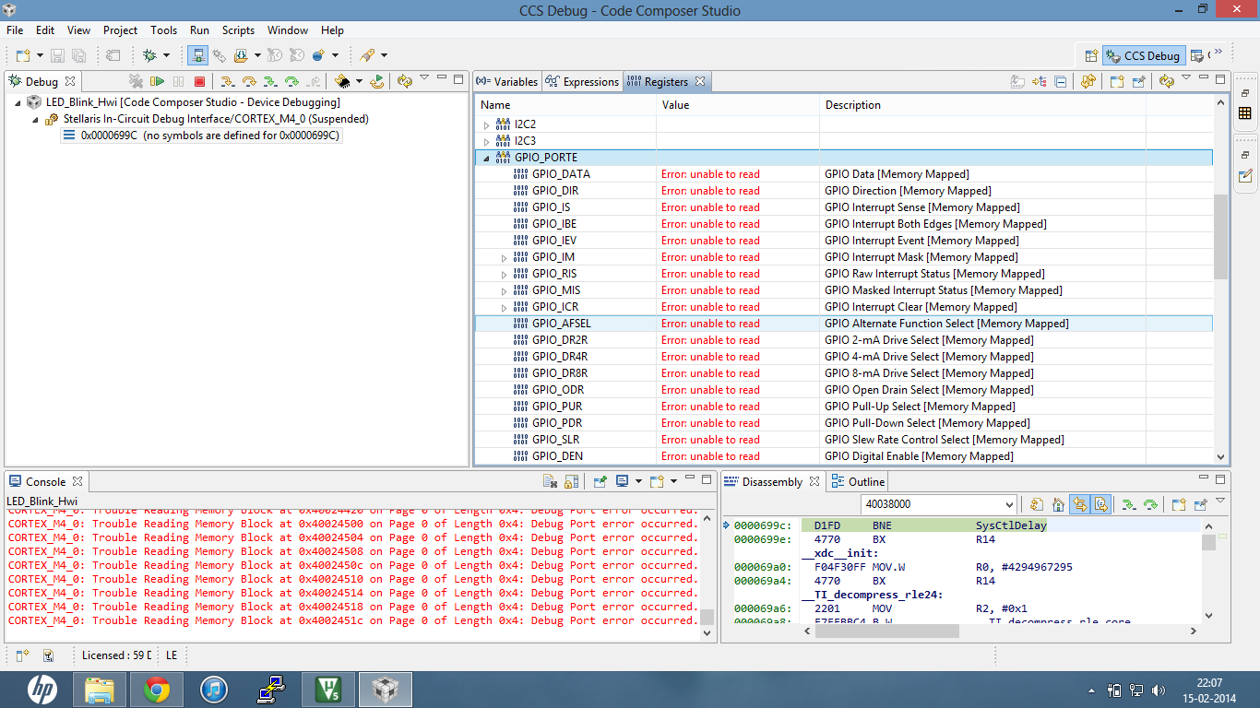Image resolution: width=1260 pixels, height=708 pixels.
Task: Toggle Show Type Names in Registers toolbar
Action: click(x=1017, y=81)
